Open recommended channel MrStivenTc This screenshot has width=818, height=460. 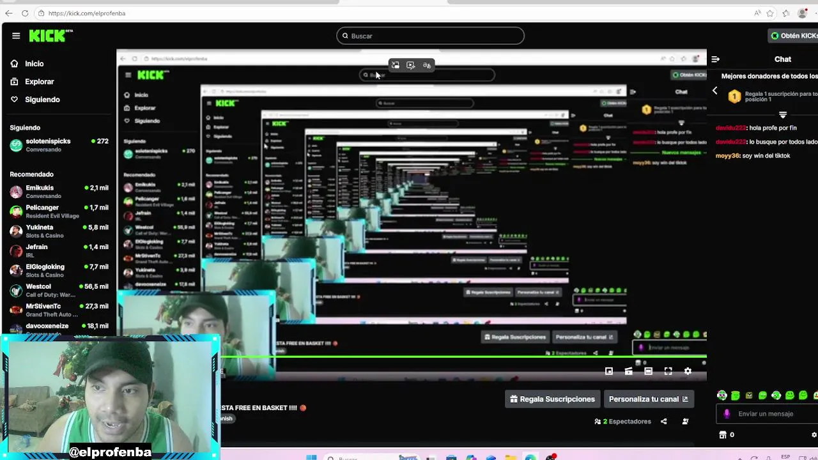(59, 310)
